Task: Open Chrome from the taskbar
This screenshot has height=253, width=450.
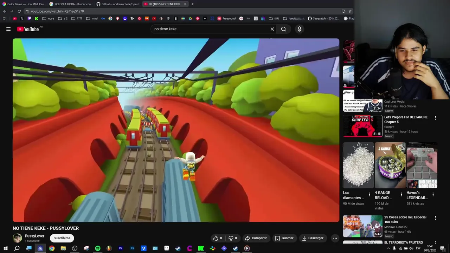Action: (52, 248)
